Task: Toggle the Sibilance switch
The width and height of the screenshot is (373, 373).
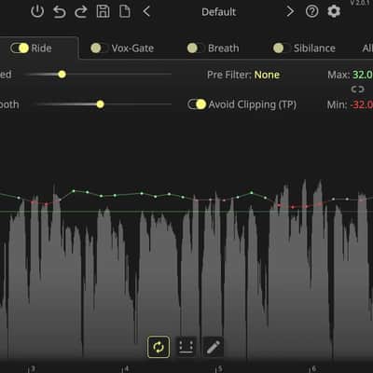Action: click(x=282, y=48)
